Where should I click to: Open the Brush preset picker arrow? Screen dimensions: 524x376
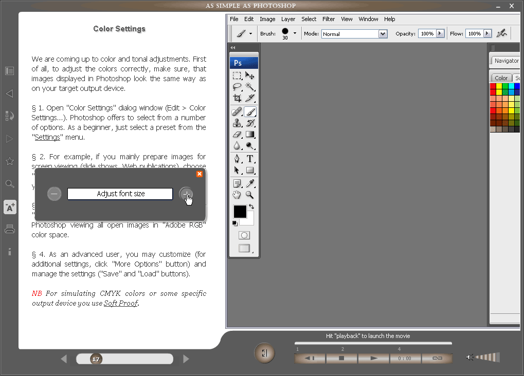click(295, 33)
